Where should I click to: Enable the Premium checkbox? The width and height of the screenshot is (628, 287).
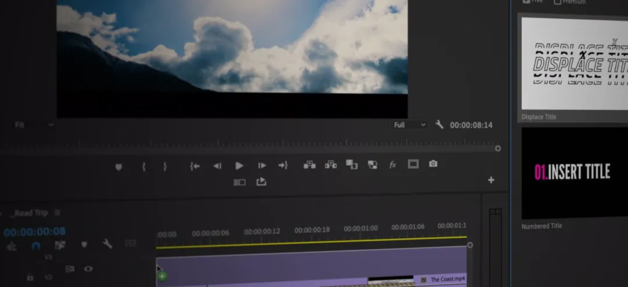557,2
